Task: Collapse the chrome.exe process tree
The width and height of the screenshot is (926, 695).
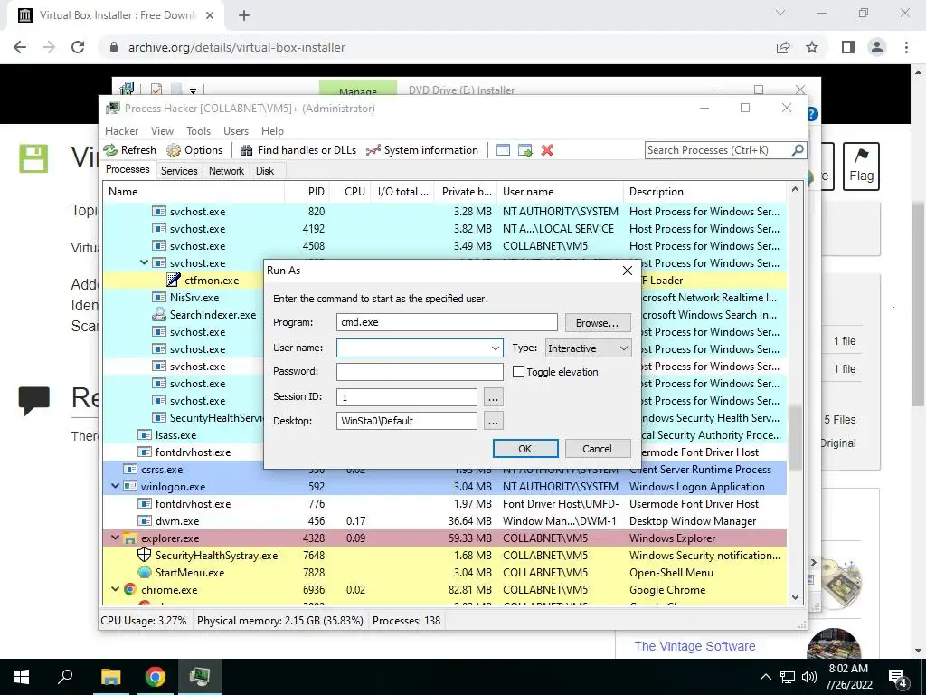Action: point(115,589)
